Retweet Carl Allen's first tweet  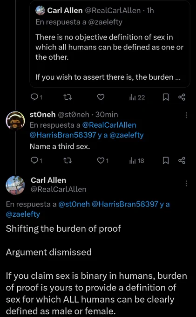[68, 97]
